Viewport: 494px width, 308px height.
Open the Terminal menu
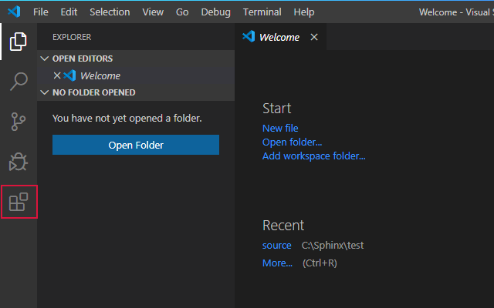[x=262, y=12]
